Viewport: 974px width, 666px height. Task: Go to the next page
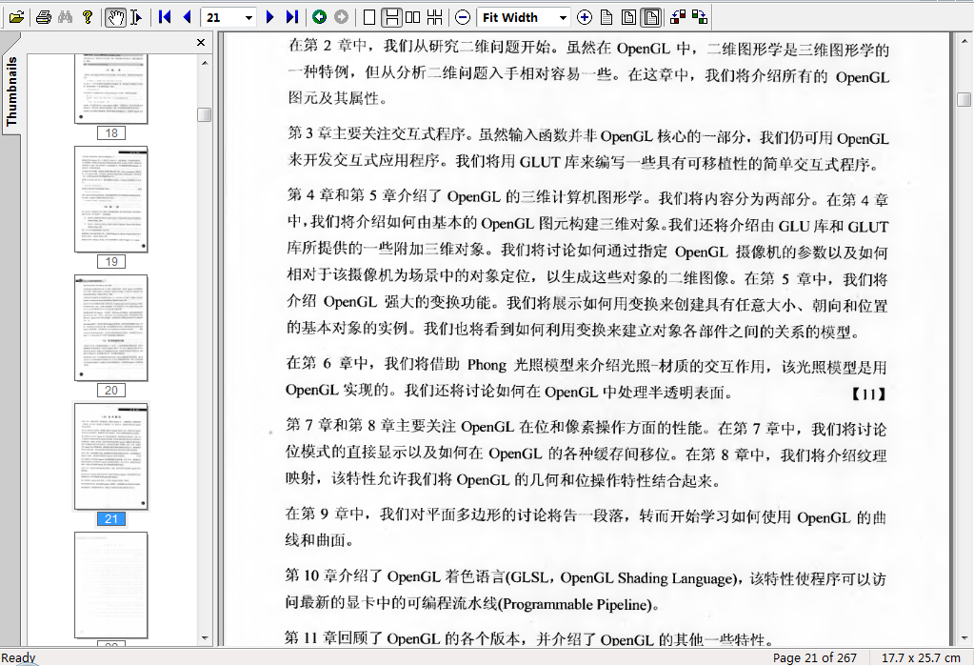point(269,17)
